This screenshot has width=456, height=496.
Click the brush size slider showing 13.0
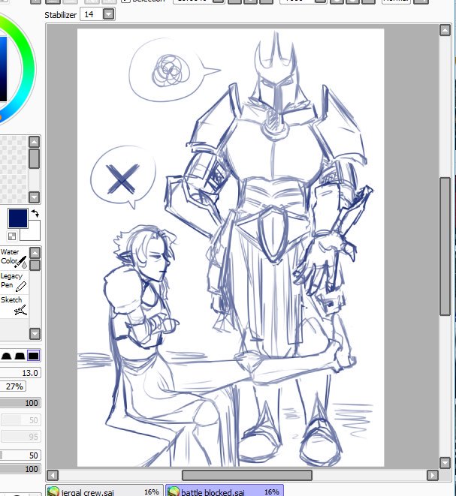coord(20,373)
